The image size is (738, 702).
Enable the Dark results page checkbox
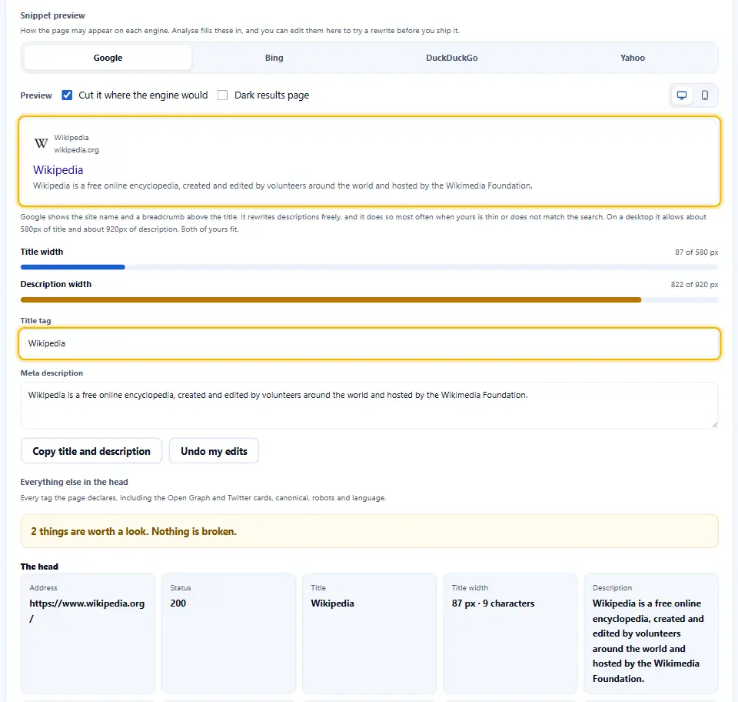[x=223, y=95]
